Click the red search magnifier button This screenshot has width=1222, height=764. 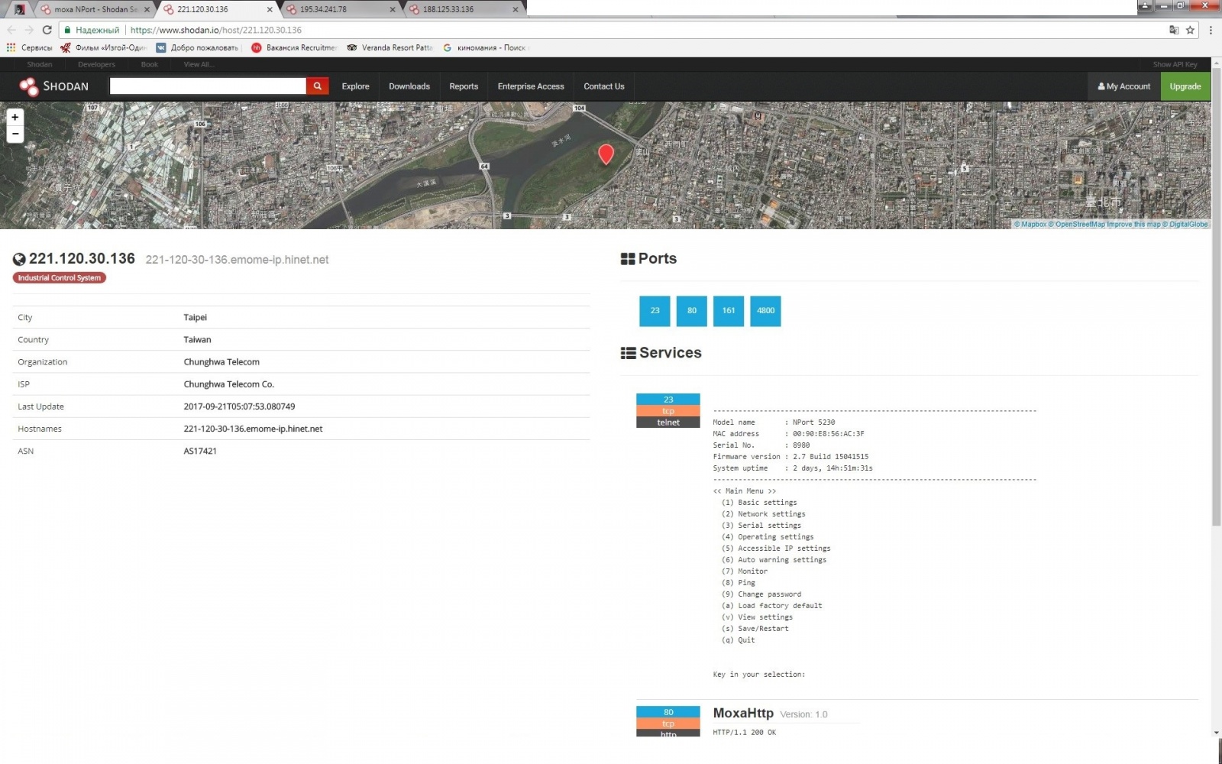tap(318, 86)
